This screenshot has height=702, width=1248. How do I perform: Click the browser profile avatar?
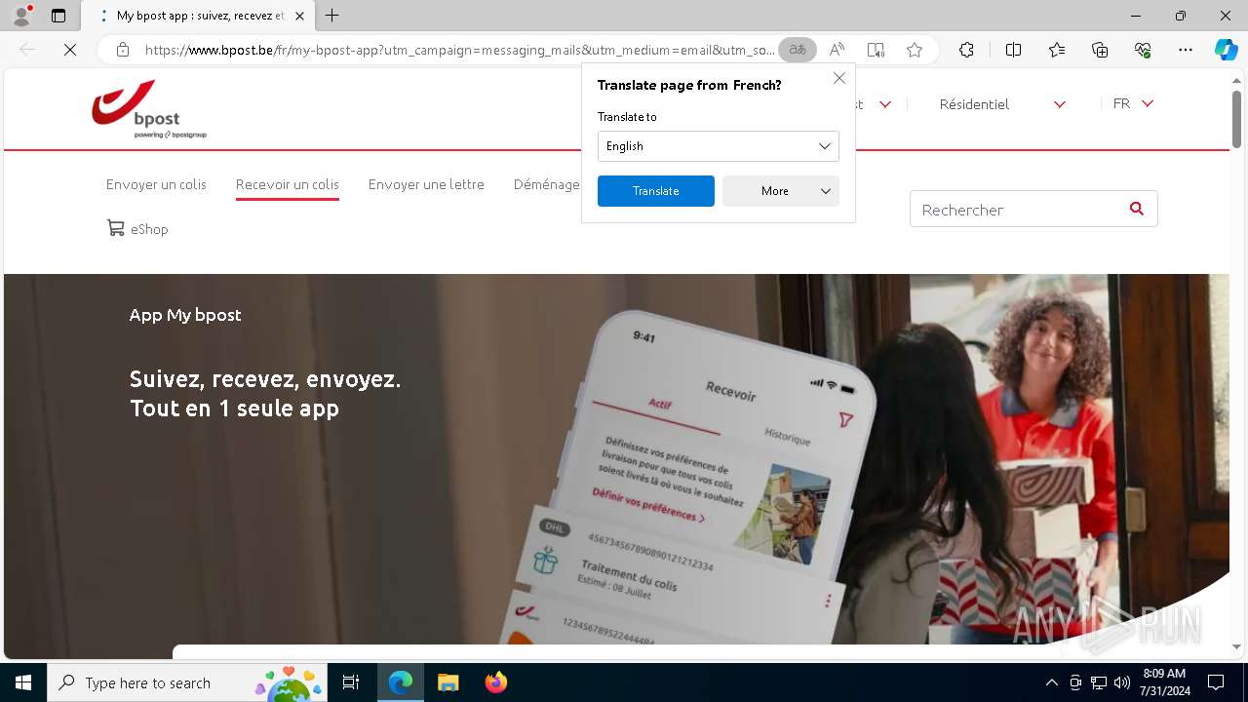pos(21,16)
